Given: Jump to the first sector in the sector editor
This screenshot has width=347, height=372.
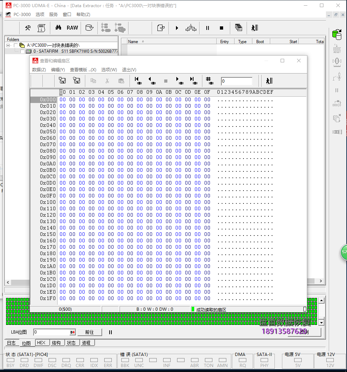Looking at the screenshot, I should [x=137, y=81].
